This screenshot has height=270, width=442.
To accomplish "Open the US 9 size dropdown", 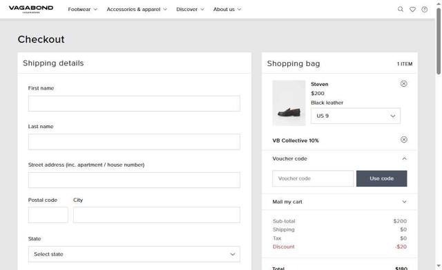I will point(356,116).
